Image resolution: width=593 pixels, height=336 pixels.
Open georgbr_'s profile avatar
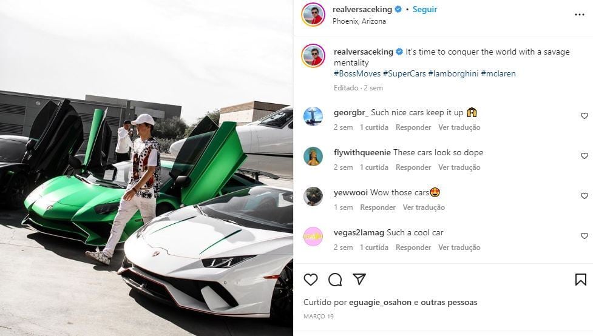tap(313, 116)
